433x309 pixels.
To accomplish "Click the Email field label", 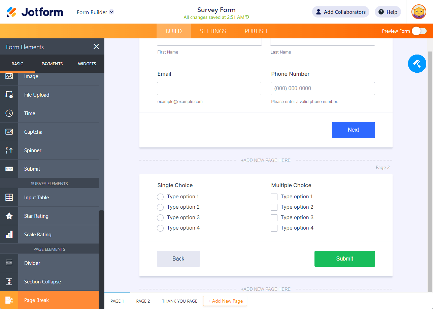I will pyautogui.click(x=164, y=74).
